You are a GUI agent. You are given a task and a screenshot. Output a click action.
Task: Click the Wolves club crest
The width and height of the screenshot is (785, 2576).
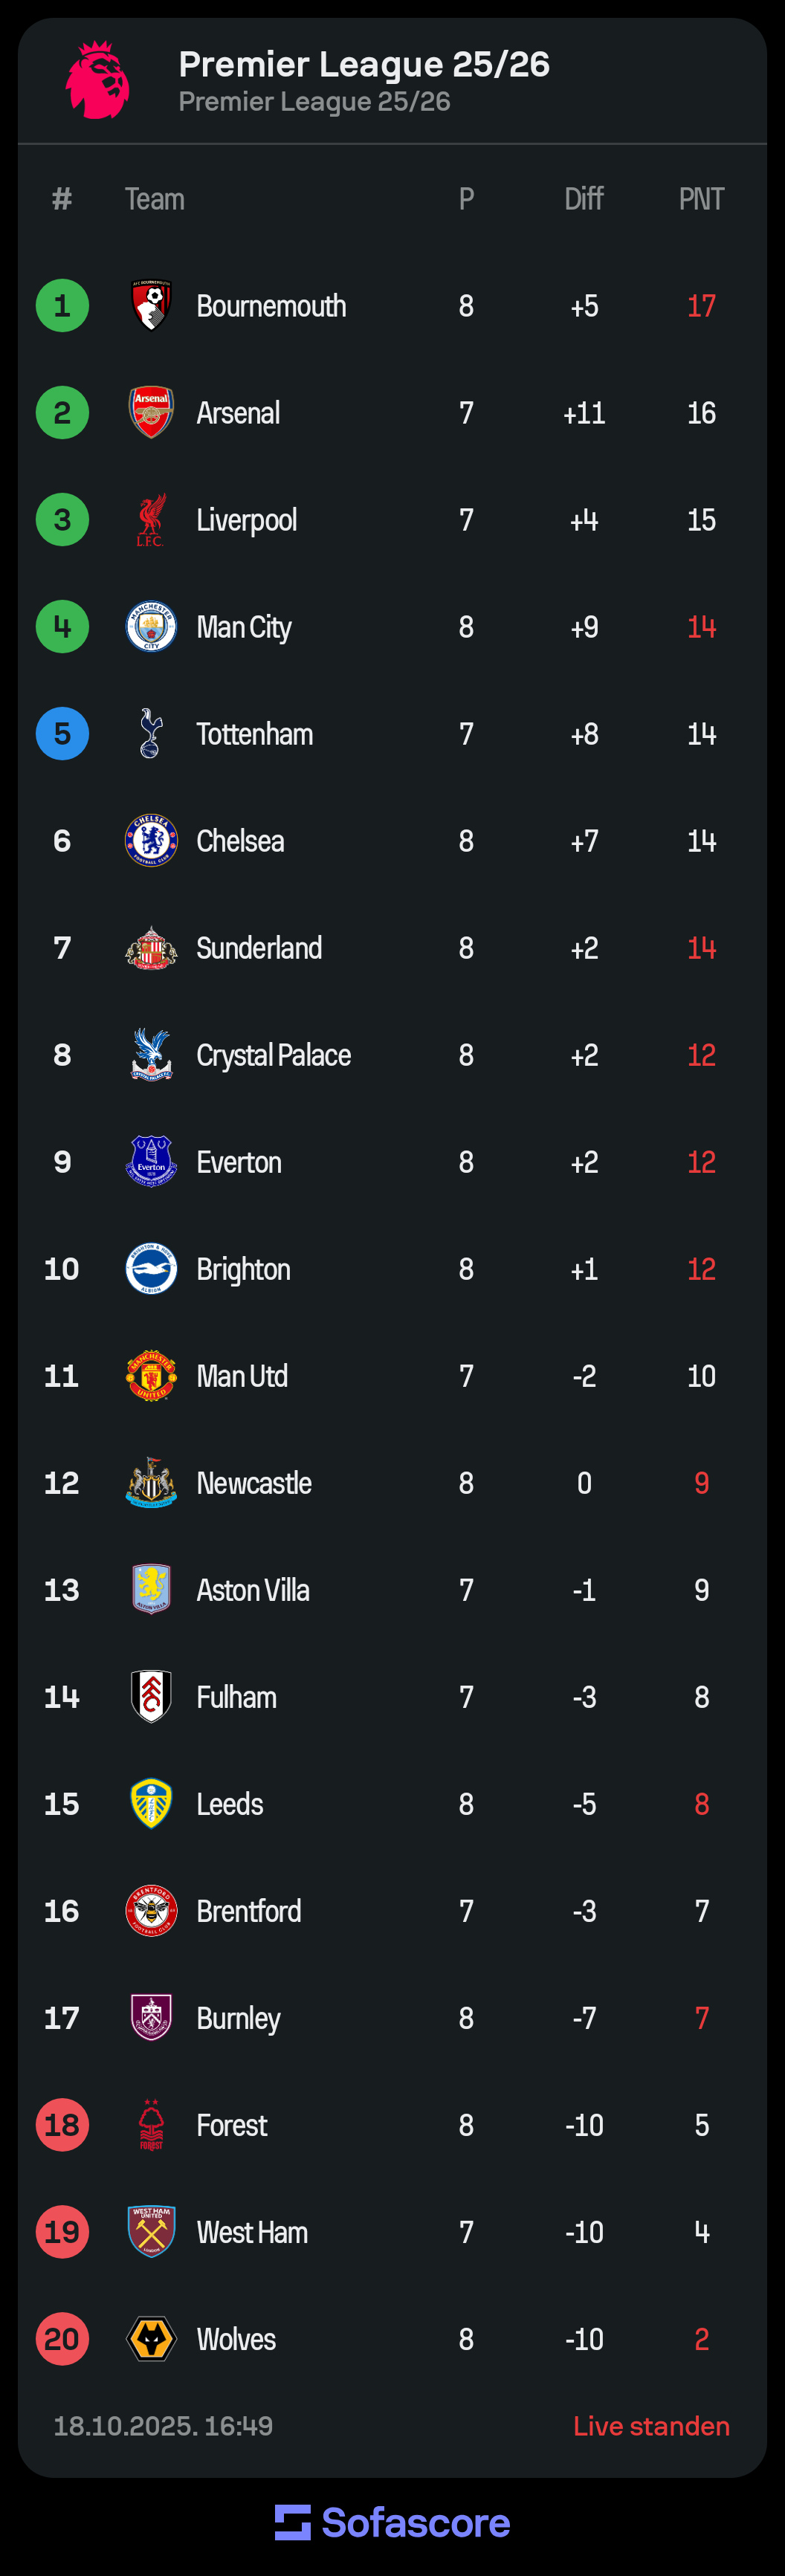151,2338
